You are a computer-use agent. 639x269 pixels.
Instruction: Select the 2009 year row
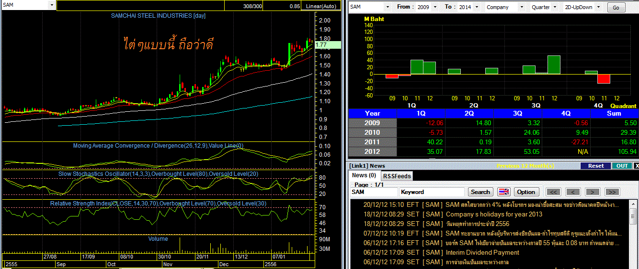[373, 123]
